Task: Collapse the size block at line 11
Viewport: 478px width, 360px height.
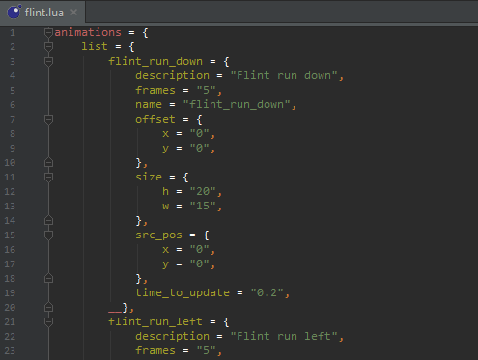Action: point(48,178)
